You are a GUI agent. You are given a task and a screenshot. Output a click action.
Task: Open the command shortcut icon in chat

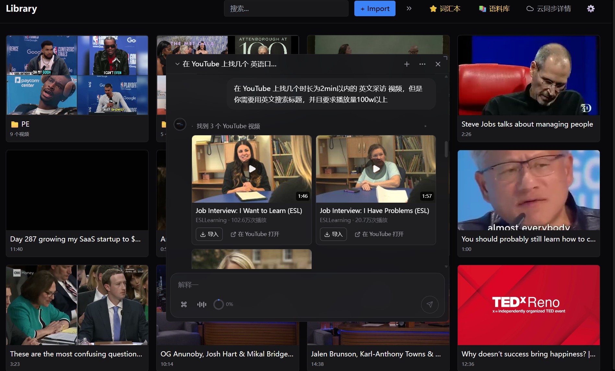pyautogui.click(x=184, y=304)
